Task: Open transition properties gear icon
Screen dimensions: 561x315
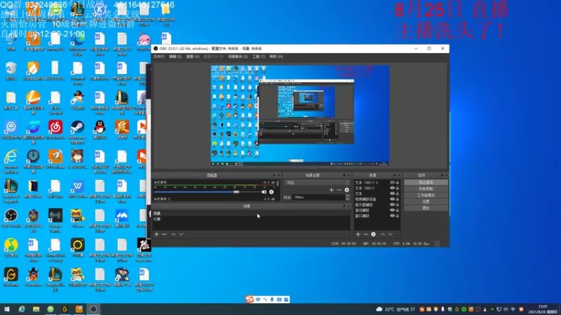Action: pyautogui.click(x=346, y=190)
